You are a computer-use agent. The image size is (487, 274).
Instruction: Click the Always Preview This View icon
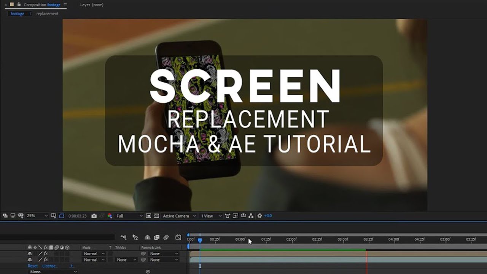click(x=5, y=215)
